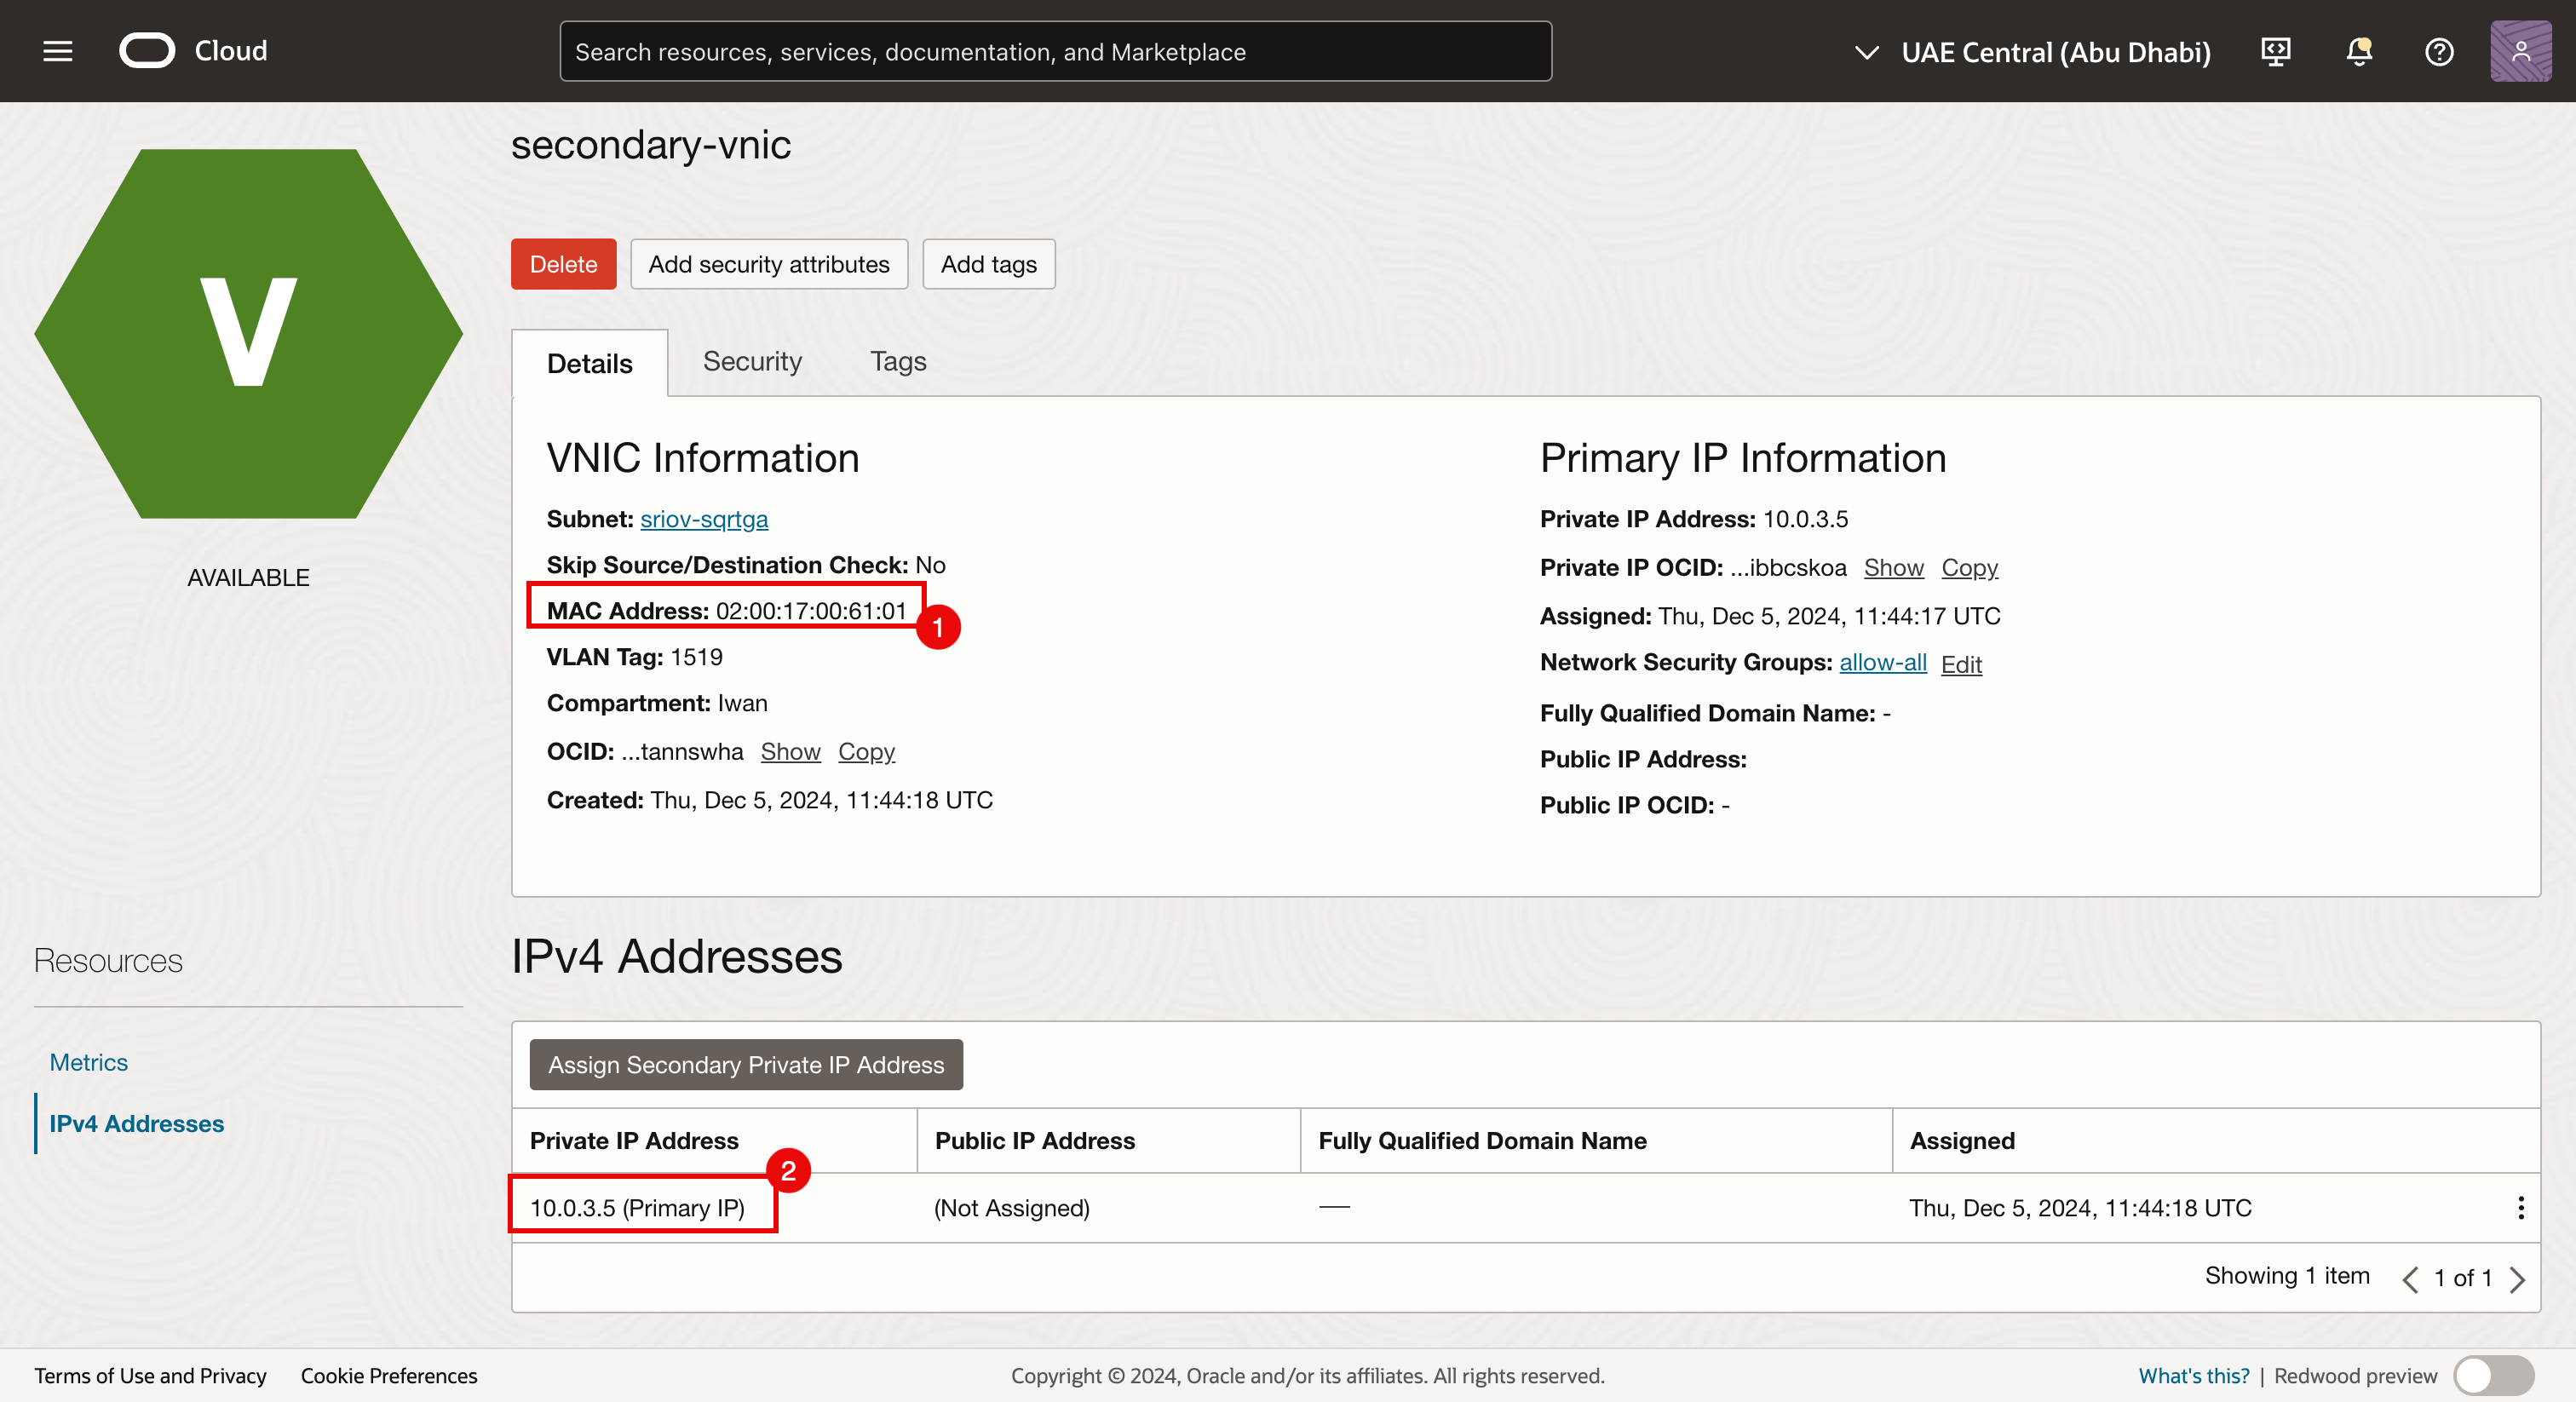Show the Private IP OCID
Image resolution: width=2576 pixels, height=1402 pixels.
pos(1893,568)
